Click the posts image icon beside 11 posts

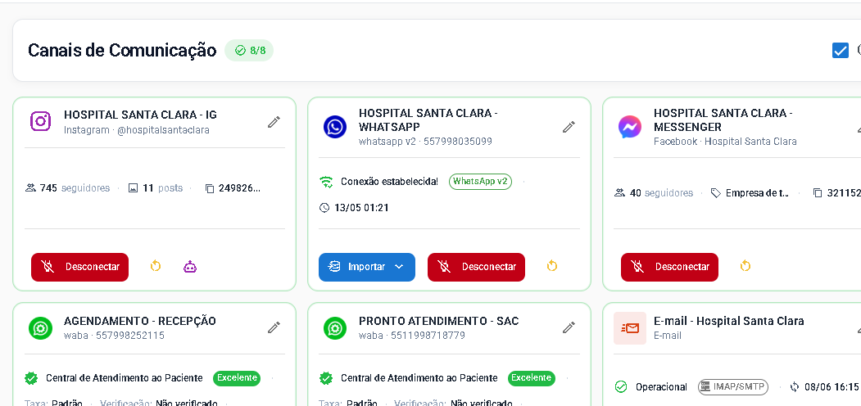(133, 188)
